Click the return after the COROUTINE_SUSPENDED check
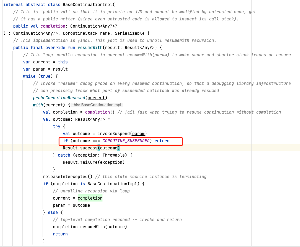Viewport: 300px width, 247px height. (162, 141)
